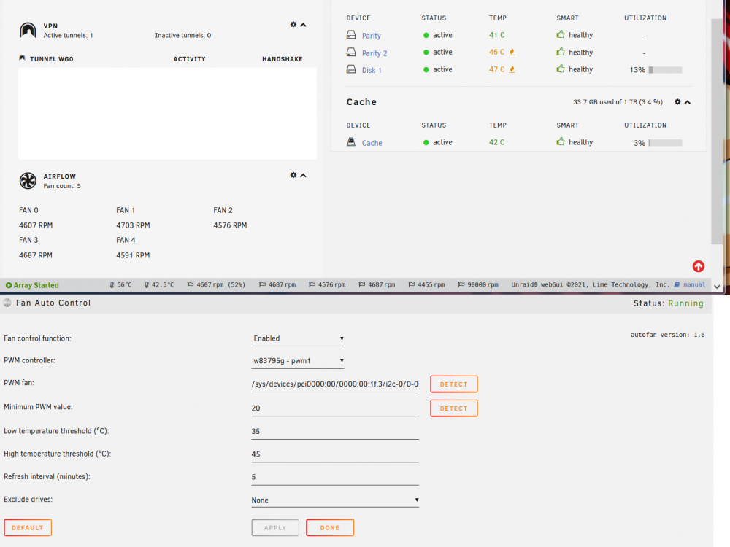The height and width of the screenshot is (547, 730).
Task: Click the Status Running label
Action: click(669, 303)
